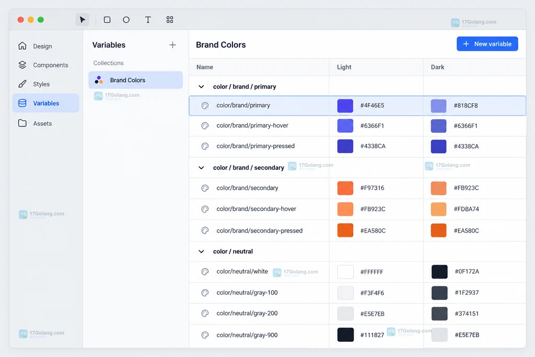Select the ellipse shape tool
Image resolution: width=535 pixels, height=357 pixels.
[x=126, y=20]
